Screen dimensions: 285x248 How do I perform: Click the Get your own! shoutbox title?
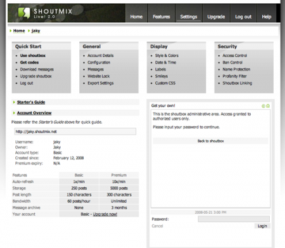(163, 106)
